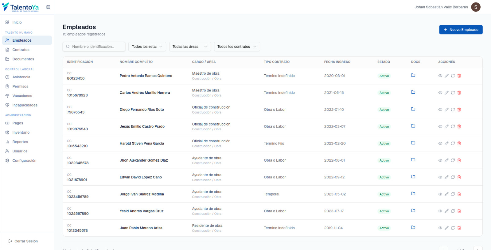This screenshot has width=491, height=250.
Task: Edit Diego Fernando Ríos Soto's record
Action: click(x=446, y=110)
